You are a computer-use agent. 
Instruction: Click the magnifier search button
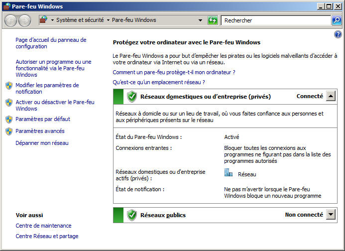point(337,20)
